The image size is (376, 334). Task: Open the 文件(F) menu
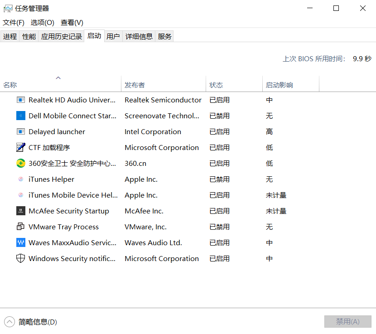click(14, 23)
